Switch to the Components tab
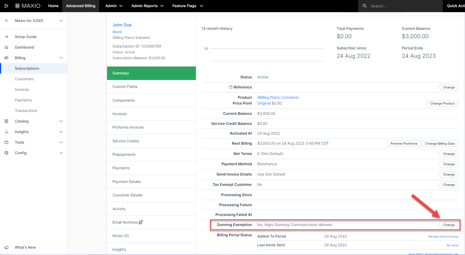The width and height of the screenshot is (465, 255). (x=123, y=100)
